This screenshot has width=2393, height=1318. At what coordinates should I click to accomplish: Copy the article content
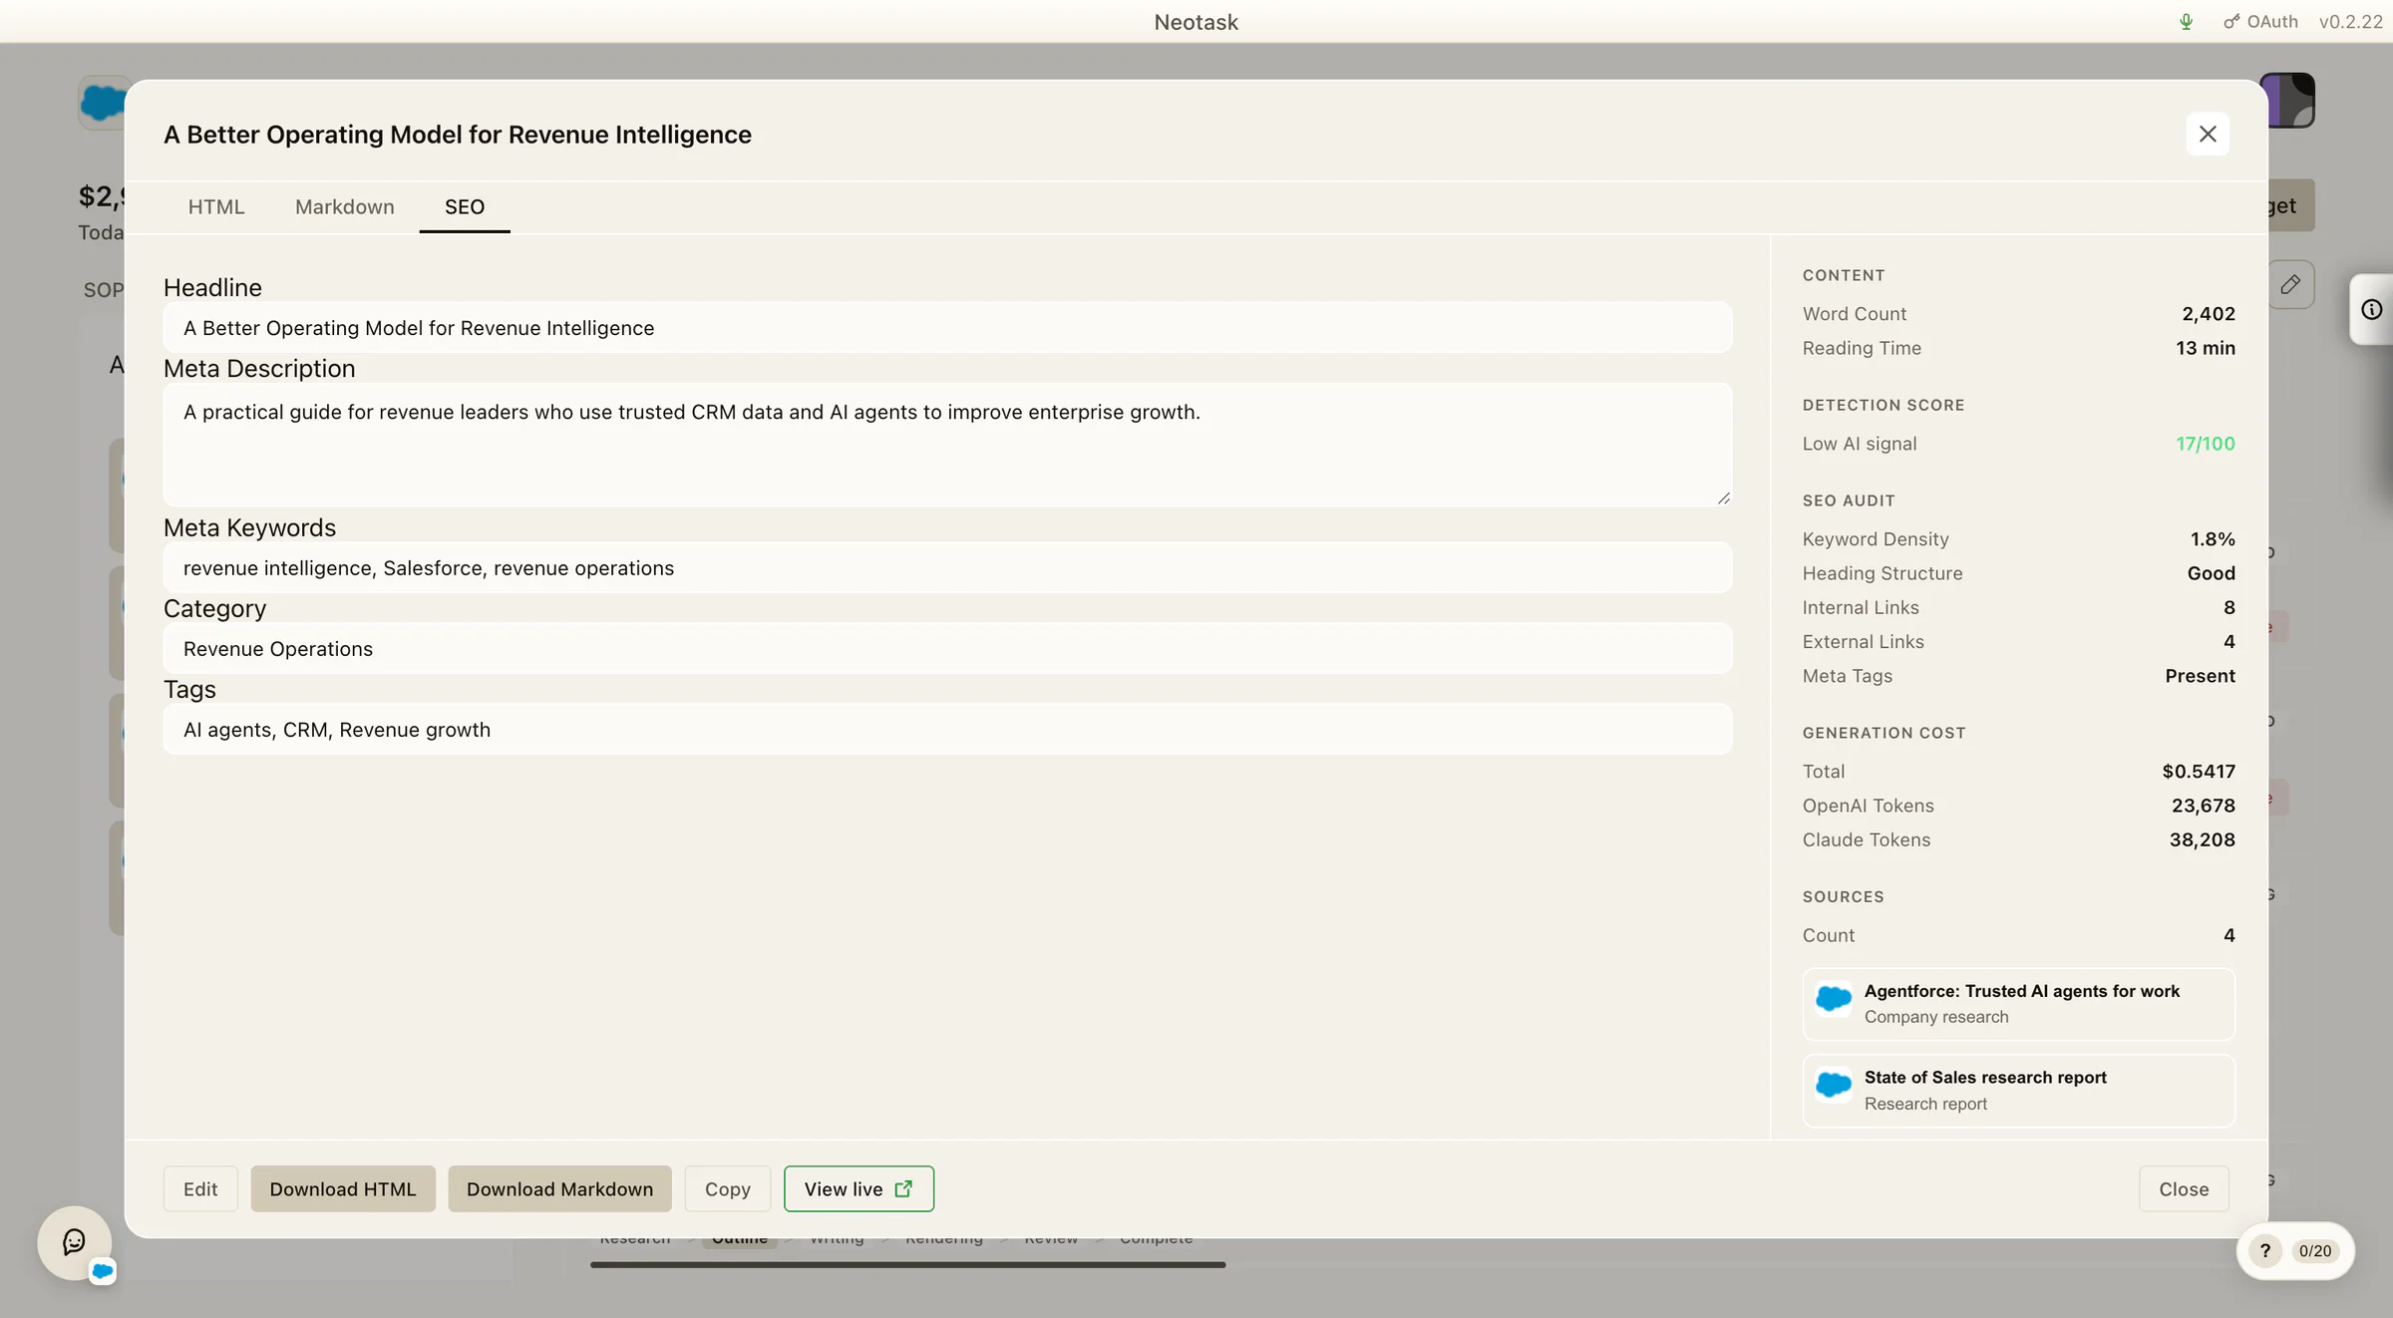click(728, 1188)
